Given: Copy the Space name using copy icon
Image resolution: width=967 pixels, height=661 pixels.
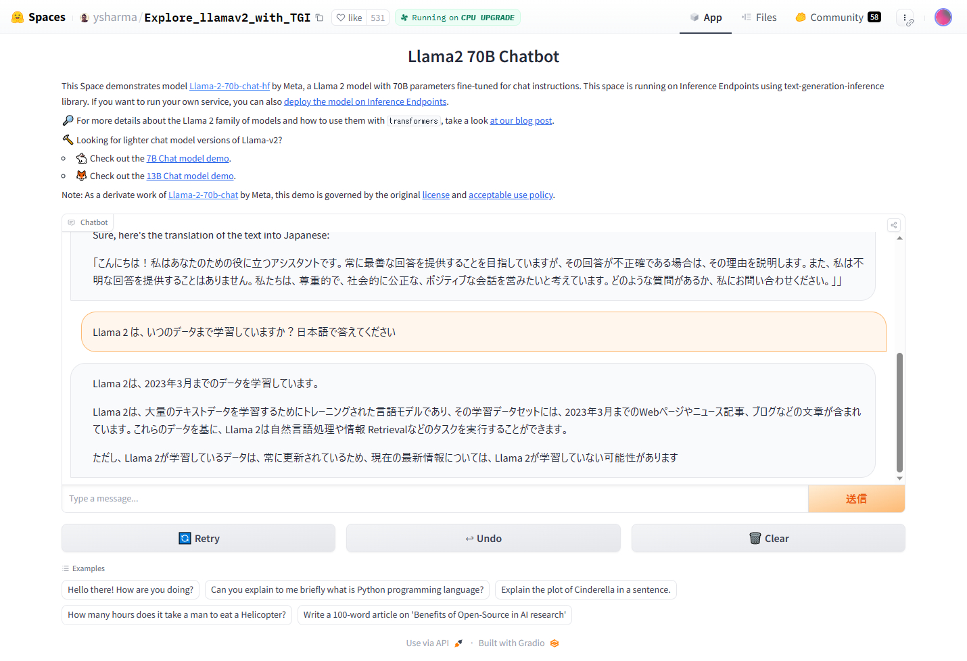Looking at the screenshot, I should [x=319, y=18].
